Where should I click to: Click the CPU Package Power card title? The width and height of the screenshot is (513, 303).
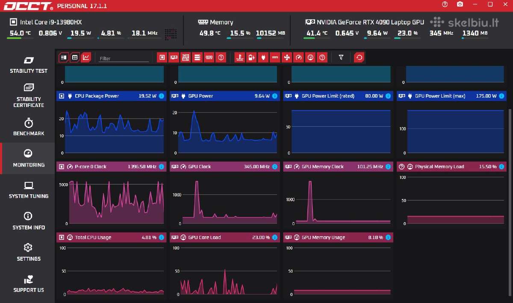click(x=97, y=96)
